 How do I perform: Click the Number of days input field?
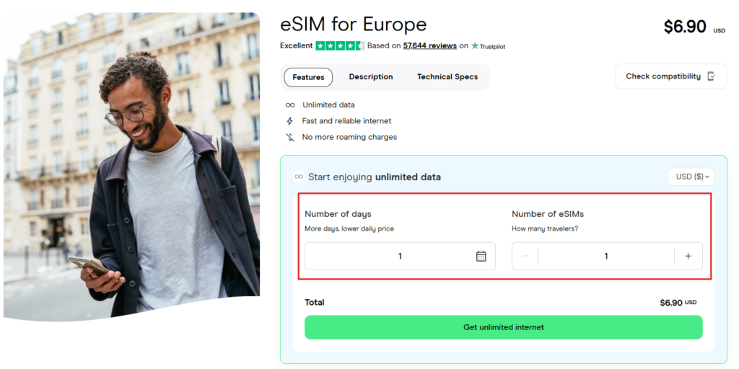point(400,256)
